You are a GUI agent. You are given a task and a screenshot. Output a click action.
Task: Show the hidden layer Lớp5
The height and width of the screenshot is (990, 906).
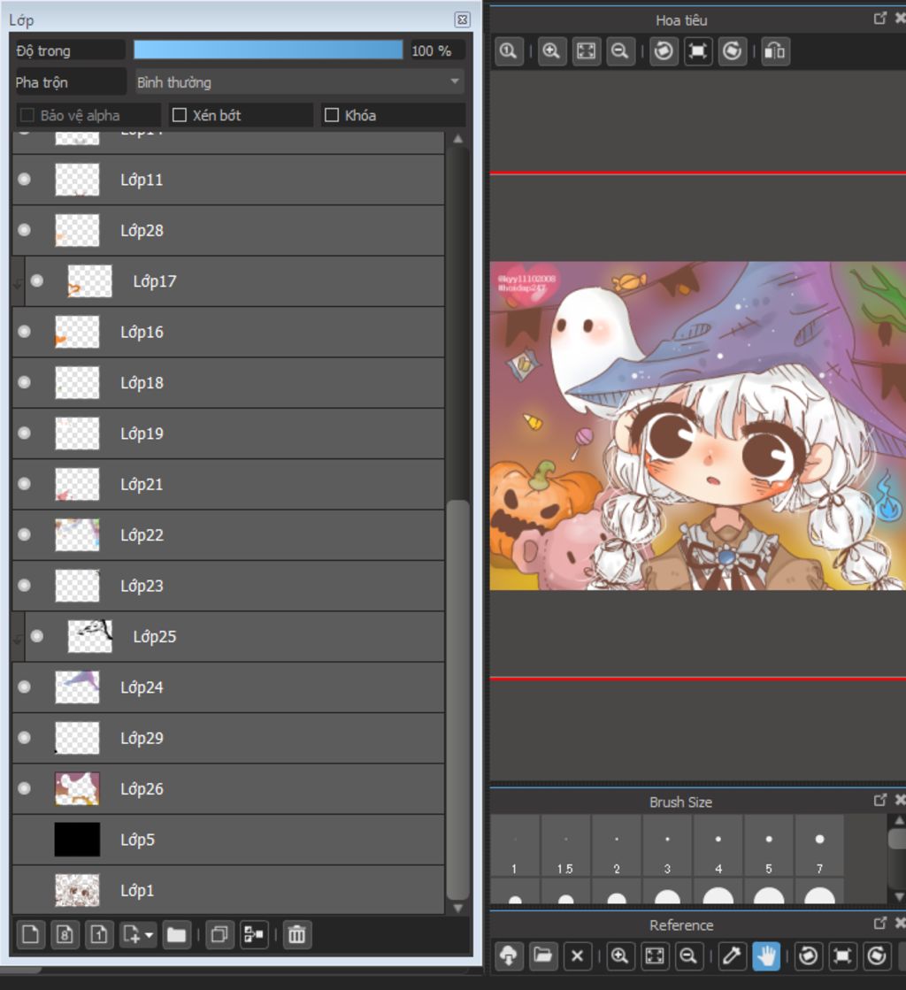pos(25,840)
